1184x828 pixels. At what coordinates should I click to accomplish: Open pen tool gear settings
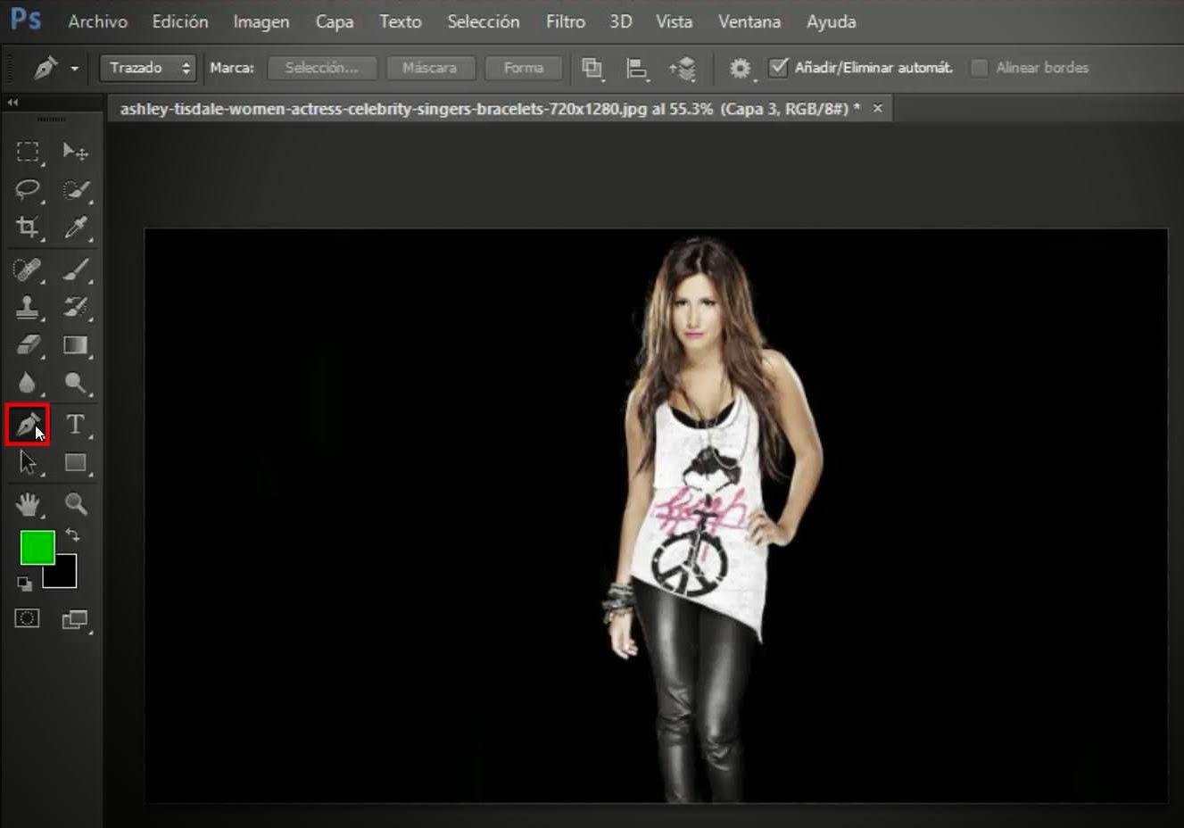click(740, 68)
